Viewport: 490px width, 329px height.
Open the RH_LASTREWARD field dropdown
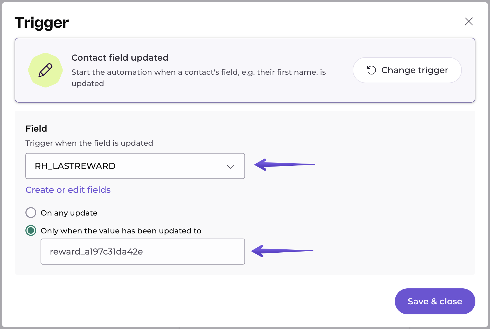(x=135, y=166)
